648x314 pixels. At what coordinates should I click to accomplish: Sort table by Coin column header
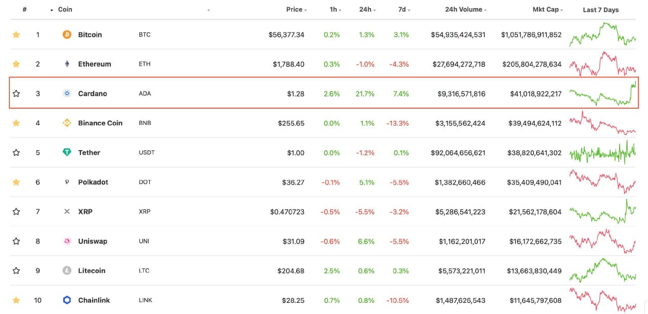pos(65,9)
